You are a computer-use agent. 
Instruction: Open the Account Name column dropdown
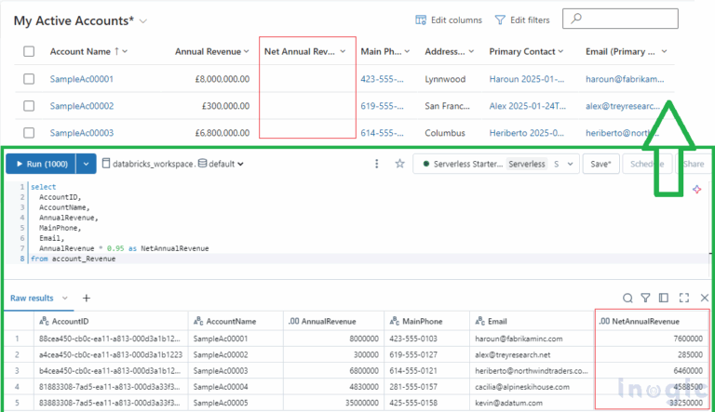click(x=125, y=51)
